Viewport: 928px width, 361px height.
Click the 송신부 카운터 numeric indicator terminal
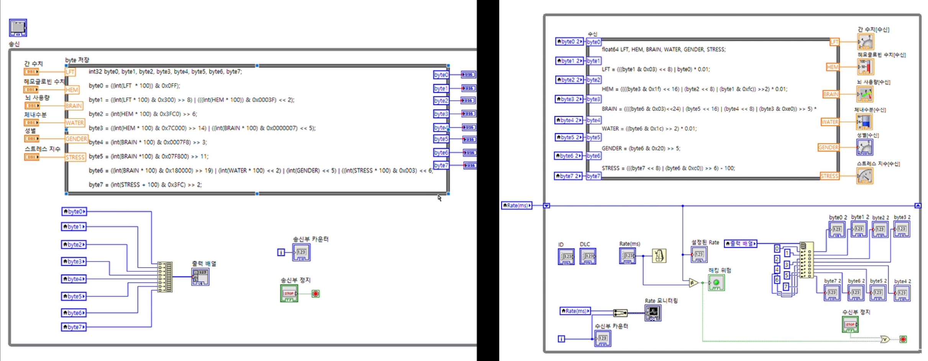tap(301, 252)
